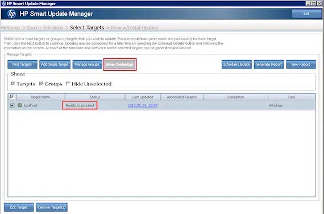Viewport: 324px width, 214px height.
Task: Toggle the Groups show checkbox
Action: click(41, 84)
